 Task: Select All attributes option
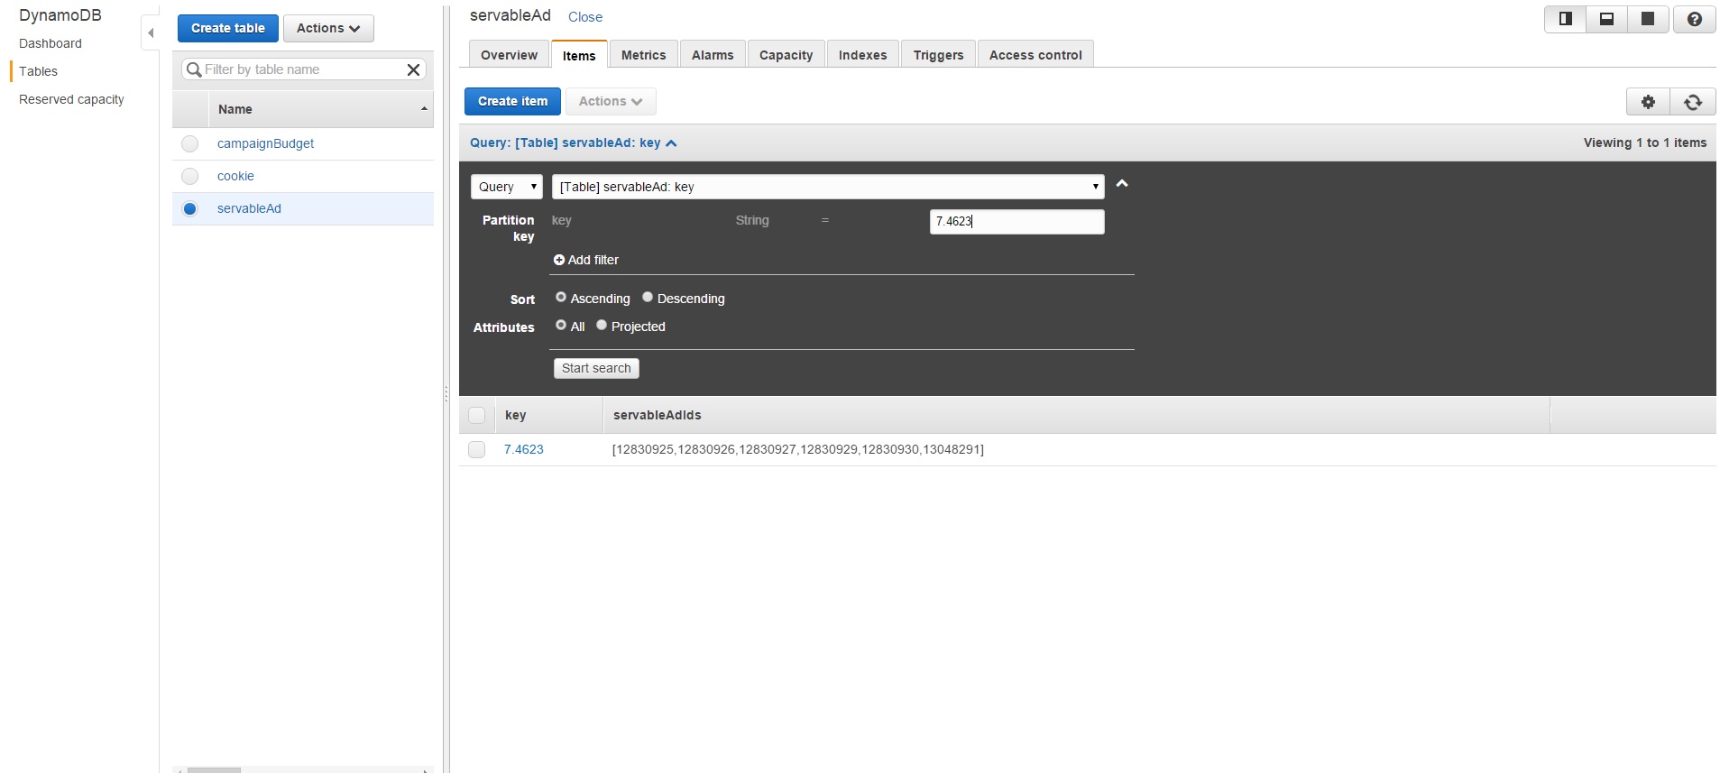click(x=561, y=325)
